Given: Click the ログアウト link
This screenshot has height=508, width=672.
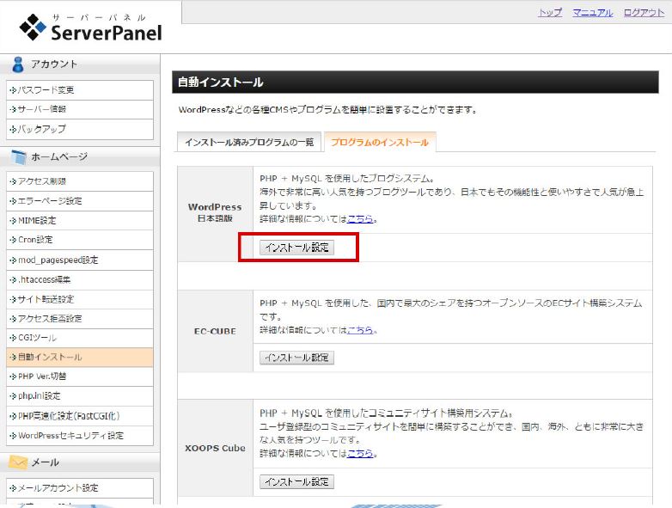Looking at the screenshot, I should tap(644, 12).
